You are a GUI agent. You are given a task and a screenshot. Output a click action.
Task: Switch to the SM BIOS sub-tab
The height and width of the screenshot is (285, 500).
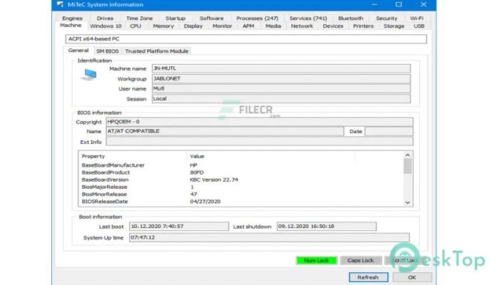point(107,51)
